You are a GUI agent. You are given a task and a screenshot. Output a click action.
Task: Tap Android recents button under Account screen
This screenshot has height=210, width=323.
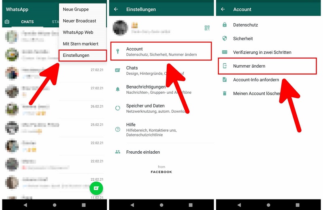298,205
